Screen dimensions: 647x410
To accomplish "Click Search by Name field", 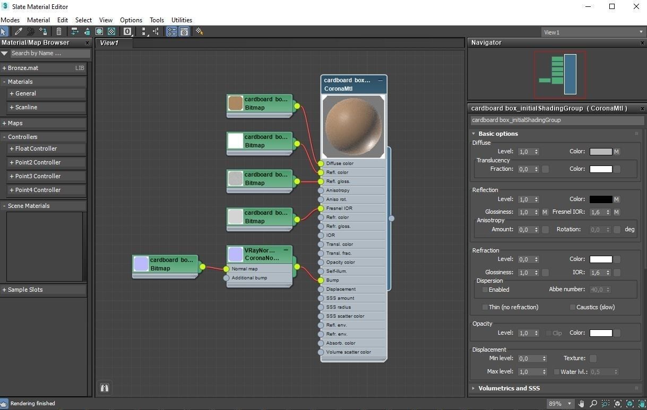I will [50, 53].
